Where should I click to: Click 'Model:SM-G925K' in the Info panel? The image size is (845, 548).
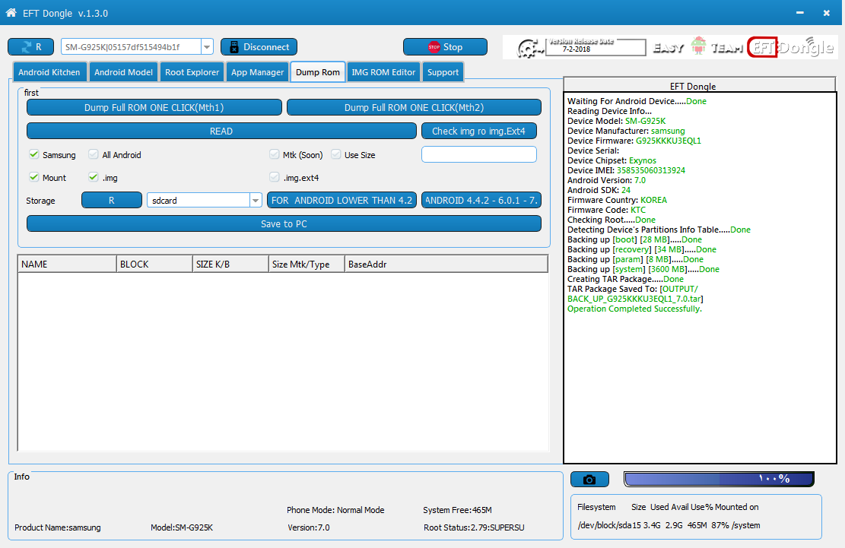(182, 527)
